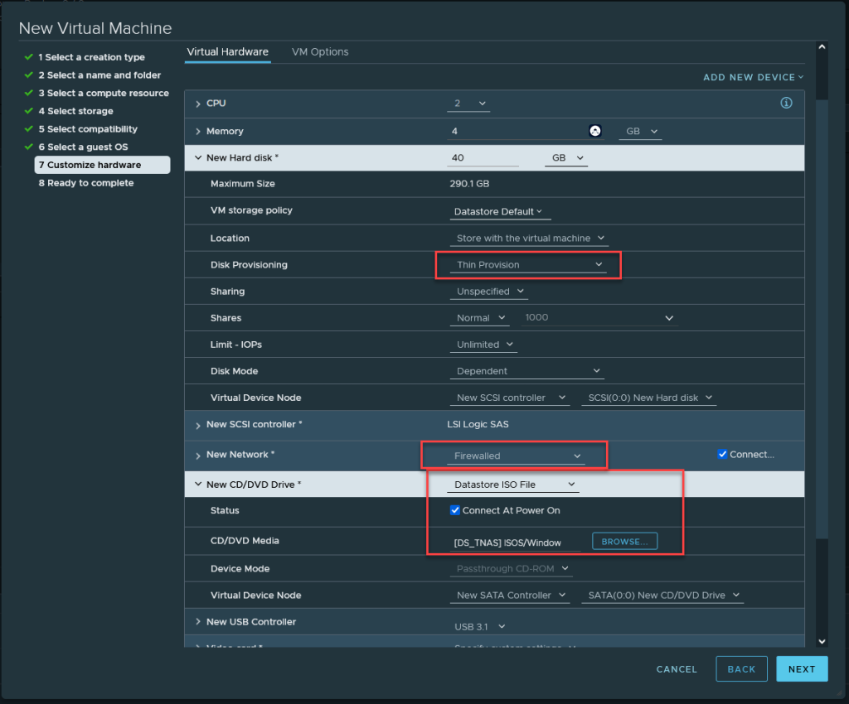Open the Datastore ISO File dropdown
Image resolution: width=849 pixels, height=704 pixels.
point(513,485)
